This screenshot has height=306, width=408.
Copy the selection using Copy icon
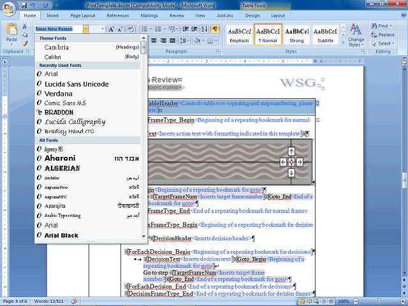(x=24, y=34)
